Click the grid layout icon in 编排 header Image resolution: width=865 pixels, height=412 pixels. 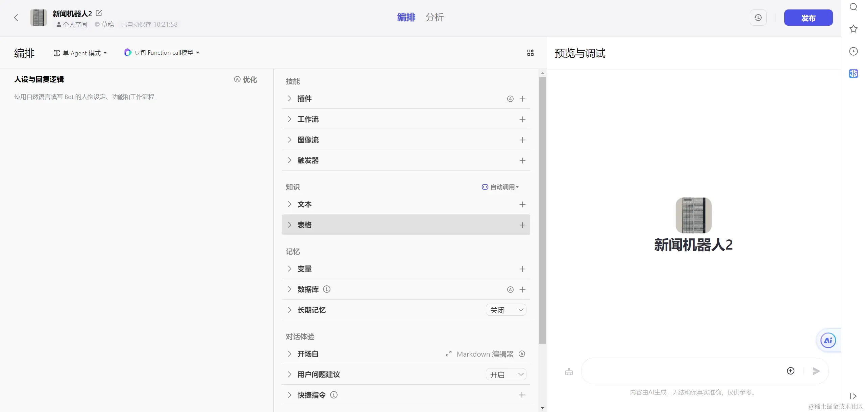530,53
